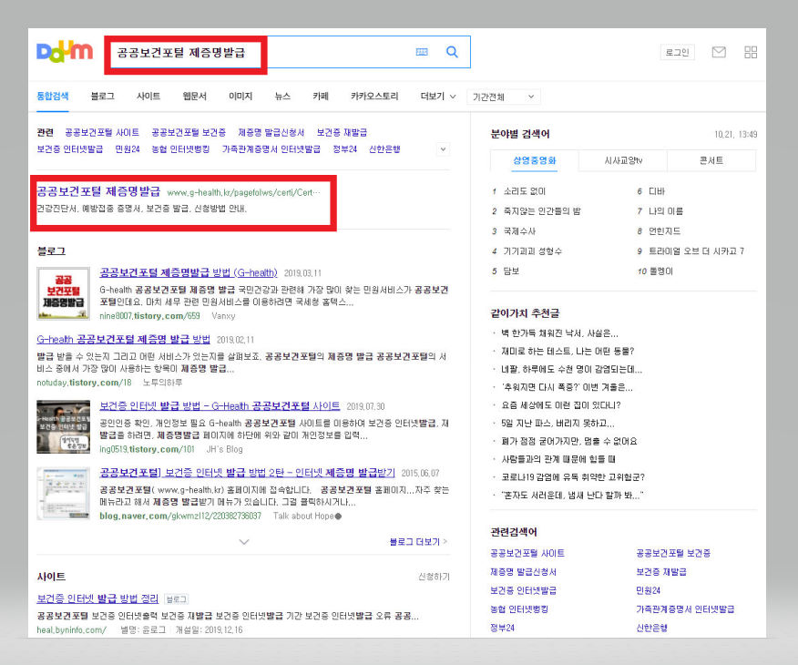Open the nine8007.tistory.com/659 URL
The image size is (798, 665).
tap(149, 316)
